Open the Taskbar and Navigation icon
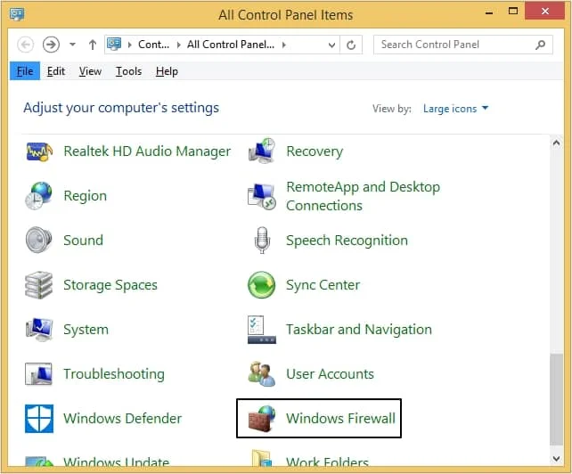Viewport: 572px width, 474px height. [x=262, y=330]
